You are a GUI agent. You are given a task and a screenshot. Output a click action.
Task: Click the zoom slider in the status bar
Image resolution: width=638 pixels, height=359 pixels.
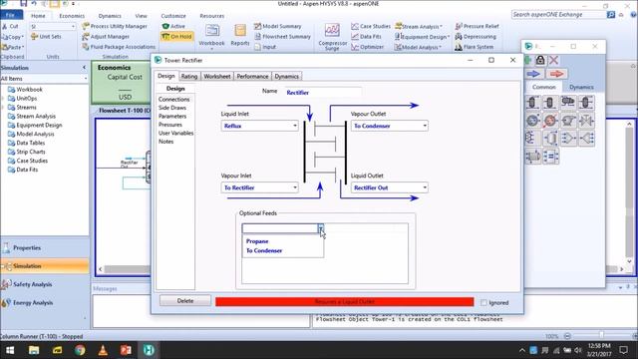(601, 336)
